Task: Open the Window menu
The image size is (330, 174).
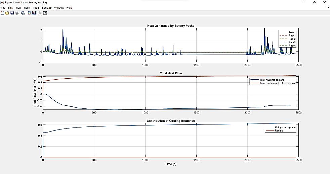Action: click(x=59, y=8)
